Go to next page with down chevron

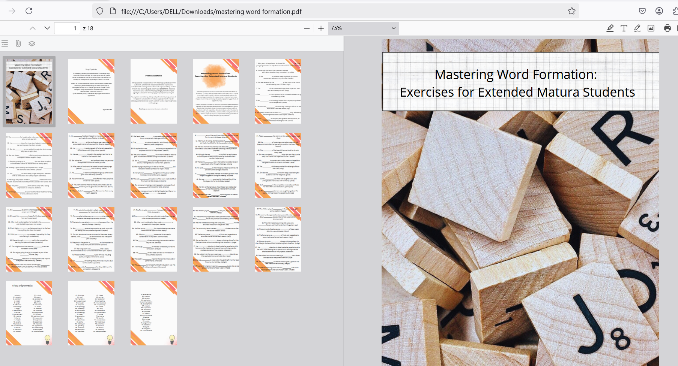pyautogui.click(x=47, y=28)
